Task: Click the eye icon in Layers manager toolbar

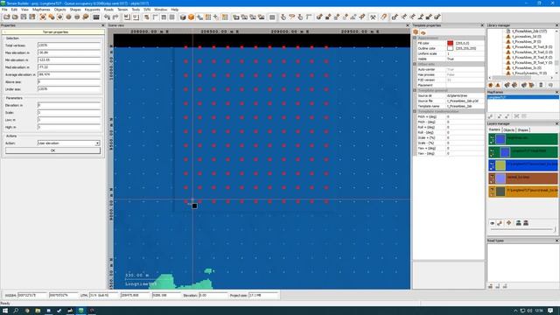Action: tap(492, 223)
